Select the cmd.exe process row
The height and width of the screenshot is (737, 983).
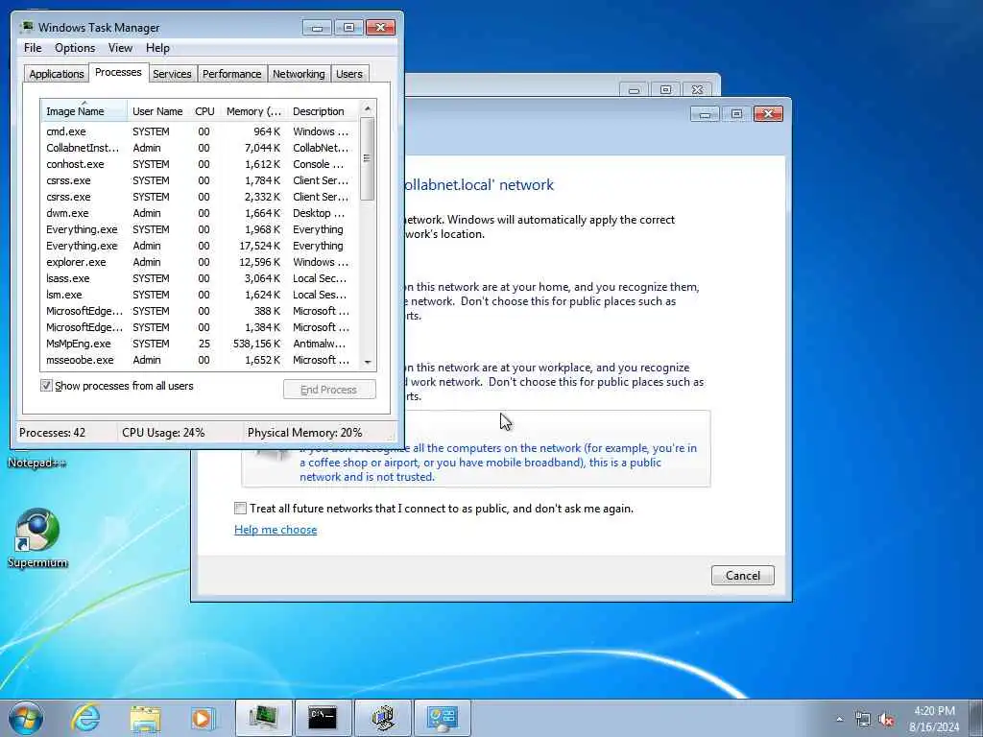point(200,131)
